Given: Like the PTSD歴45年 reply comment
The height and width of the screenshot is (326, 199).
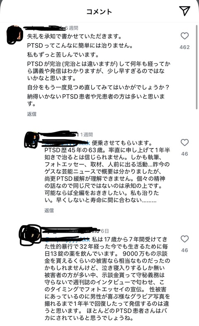Looking at the screenshot, I should point(184,143).
